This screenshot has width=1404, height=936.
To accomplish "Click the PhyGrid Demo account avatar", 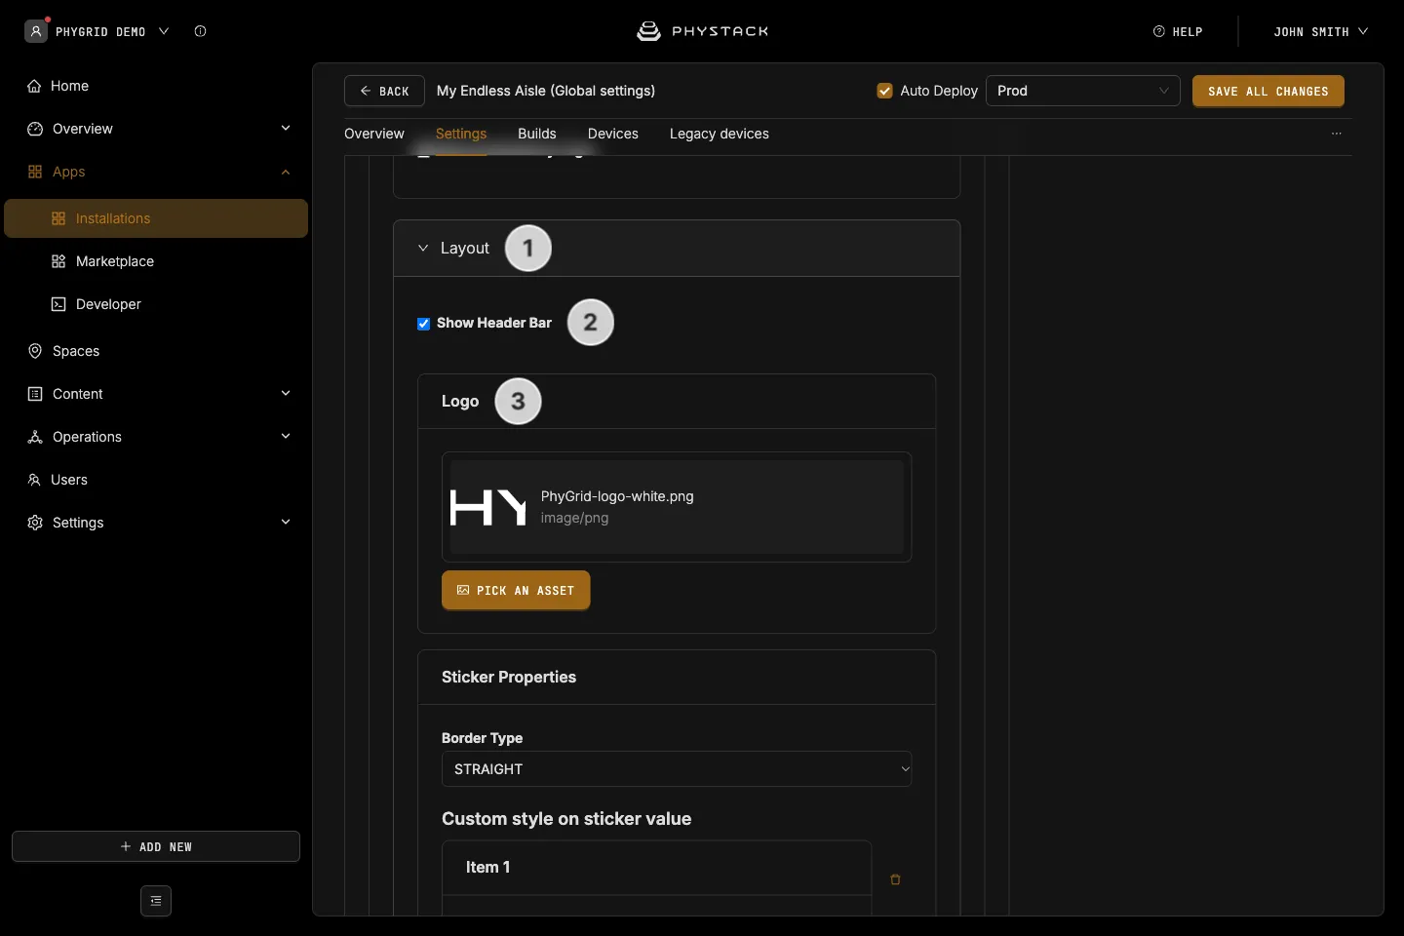I will [x=36, y=31].
